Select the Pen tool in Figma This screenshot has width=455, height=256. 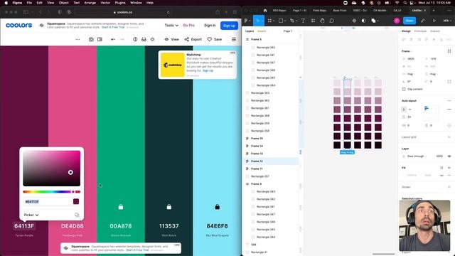click(292, 21)
